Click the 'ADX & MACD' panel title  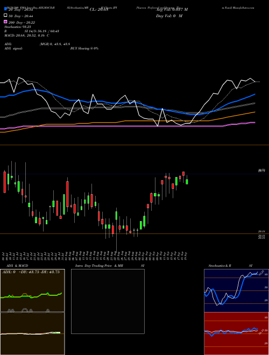click(17, 266)
